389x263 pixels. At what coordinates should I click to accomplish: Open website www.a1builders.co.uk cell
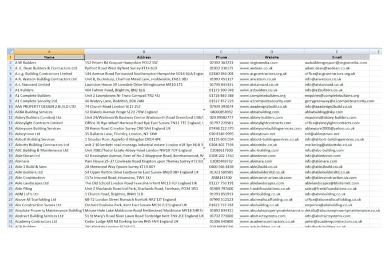272,90
